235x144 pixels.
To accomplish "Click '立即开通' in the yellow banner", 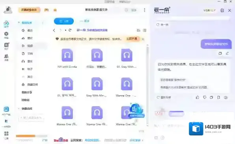I will pyautogui.click(x=132, y=39).
